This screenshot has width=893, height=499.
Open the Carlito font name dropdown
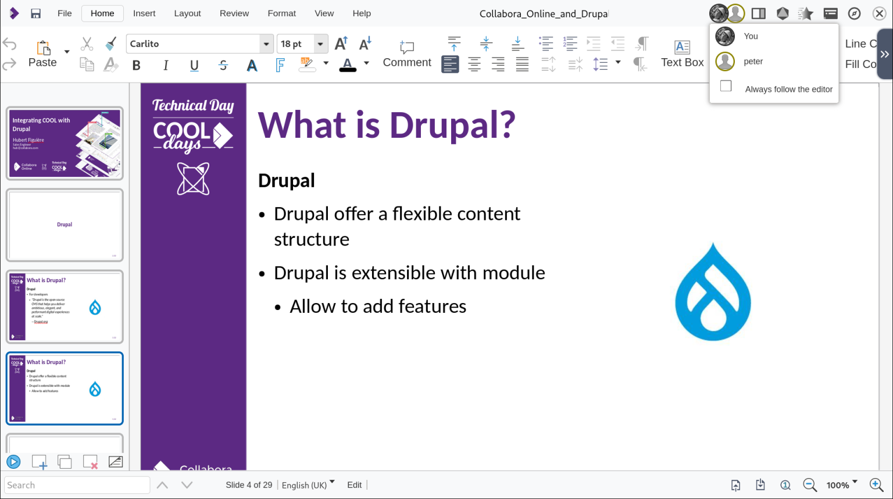(x=266, y=44)
